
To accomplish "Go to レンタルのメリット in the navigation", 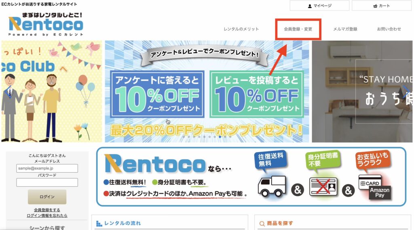I will 241,29.
